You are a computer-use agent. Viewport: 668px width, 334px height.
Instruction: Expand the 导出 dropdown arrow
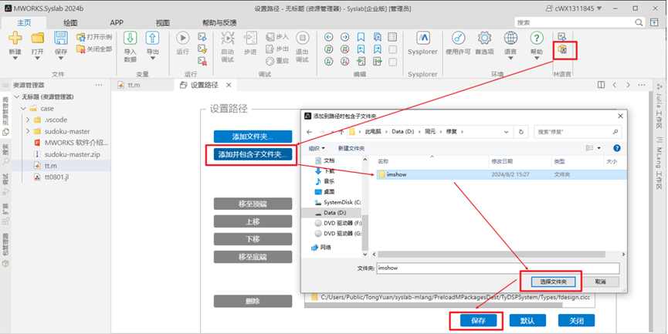(152, 59)
